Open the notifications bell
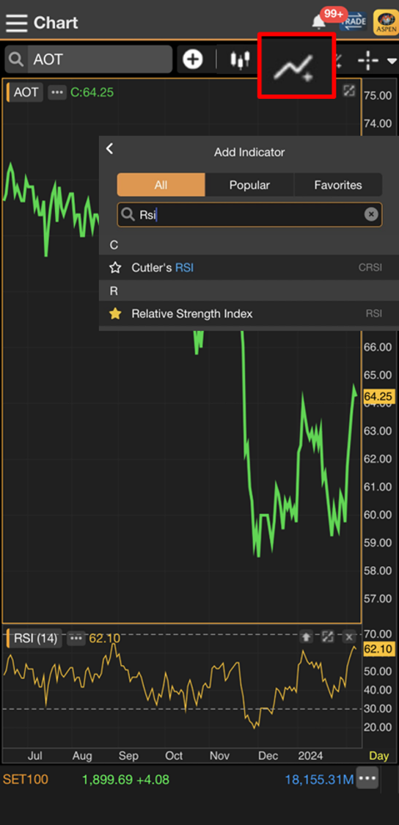399x825 pixels. click(319, 22)
